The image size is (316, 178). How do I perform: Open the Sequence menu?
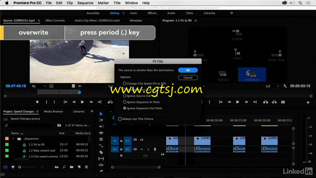pos(85,3)
